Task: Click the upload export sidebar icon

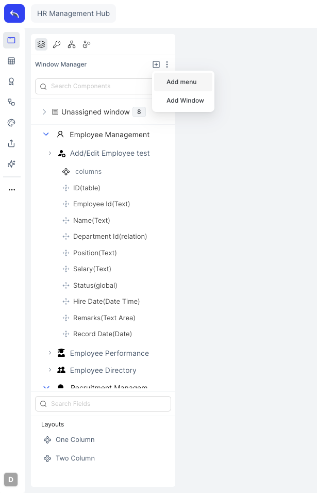Action: pos(11,143)
